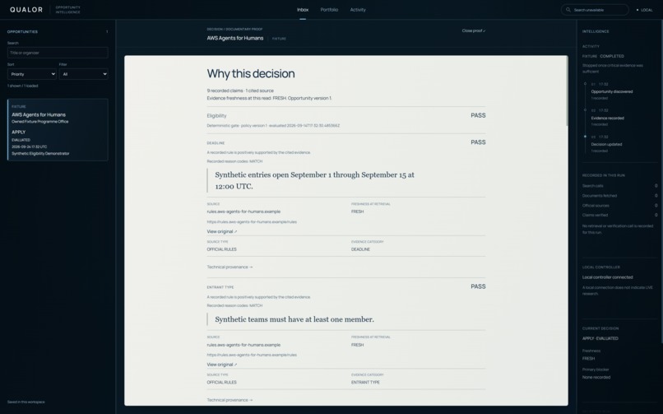Viewport: 663px width, 414px height.
Task: Click the None recorded primary blocker value
Action: 596,378
